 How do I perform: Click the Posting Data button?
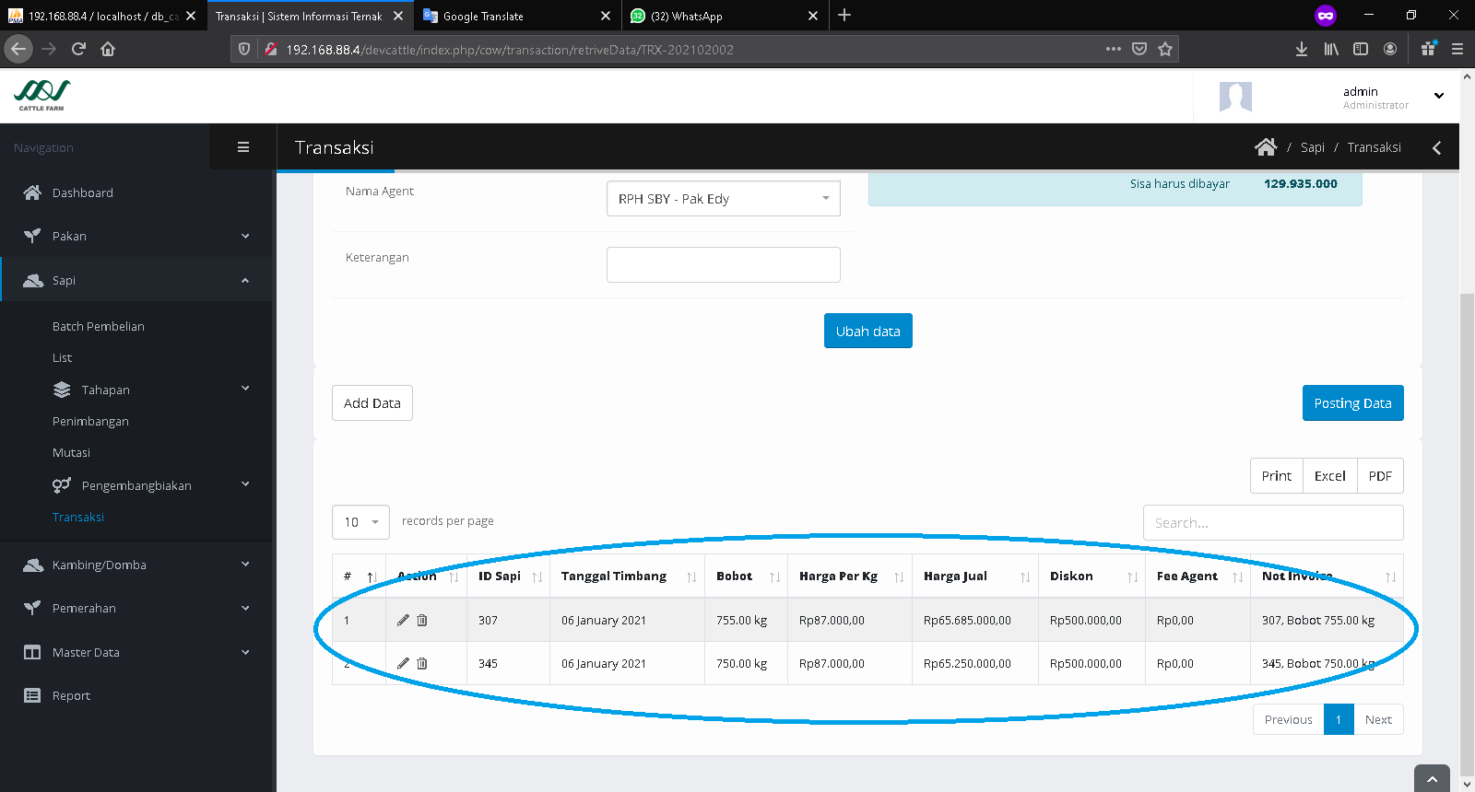point(1352,403)
